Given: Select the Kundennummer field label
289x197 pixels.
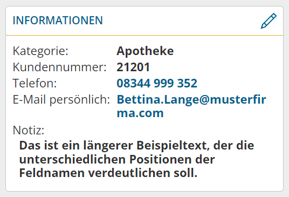Looking at the screenshot, I should (59, 67).
